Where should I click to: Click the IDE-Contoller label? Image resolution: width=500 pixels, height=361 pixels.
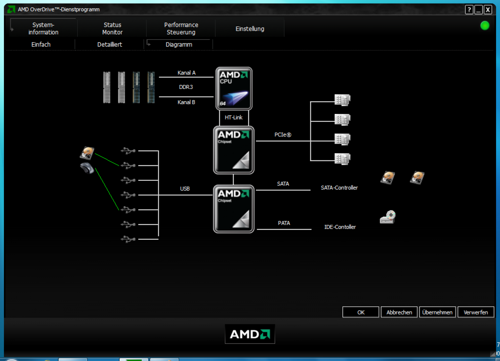340,227
